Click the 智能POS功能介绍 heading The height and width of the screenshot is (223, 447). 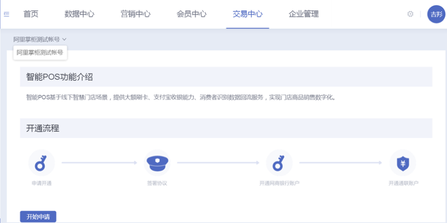point(59,77)
